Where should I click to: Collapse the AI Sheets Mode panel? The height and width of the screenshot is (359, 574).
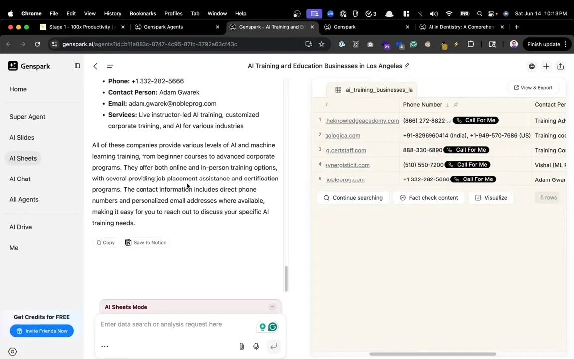[x=272, y=307]
